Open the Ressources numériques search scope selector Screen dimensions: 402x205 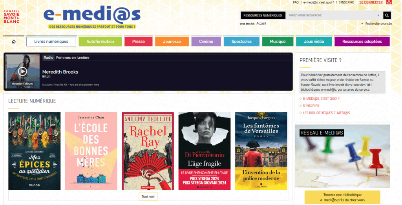263,15
